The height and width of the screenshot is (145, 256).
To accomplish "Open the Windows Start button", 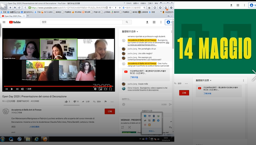I will pyautogui.click(x=3, y=139).
